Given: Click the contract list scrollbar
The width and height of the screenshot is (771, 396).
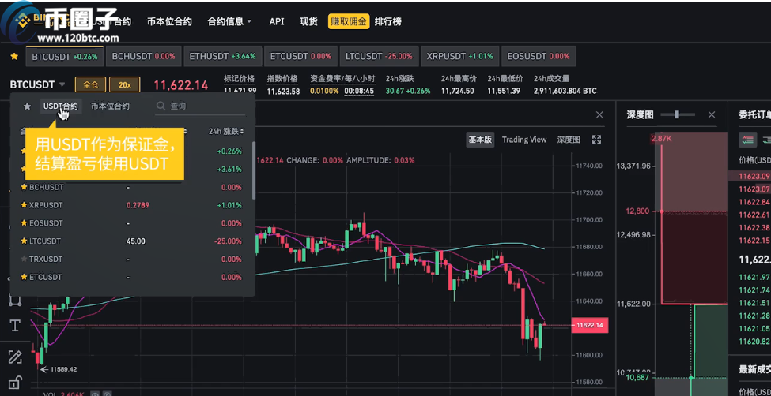Looking at the screenshot, I should click(x=254, y=170).
